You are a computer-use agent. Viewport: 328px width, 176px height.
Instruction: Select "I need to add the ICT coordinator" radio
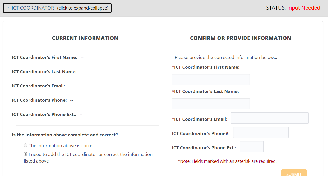coord(26,154)
